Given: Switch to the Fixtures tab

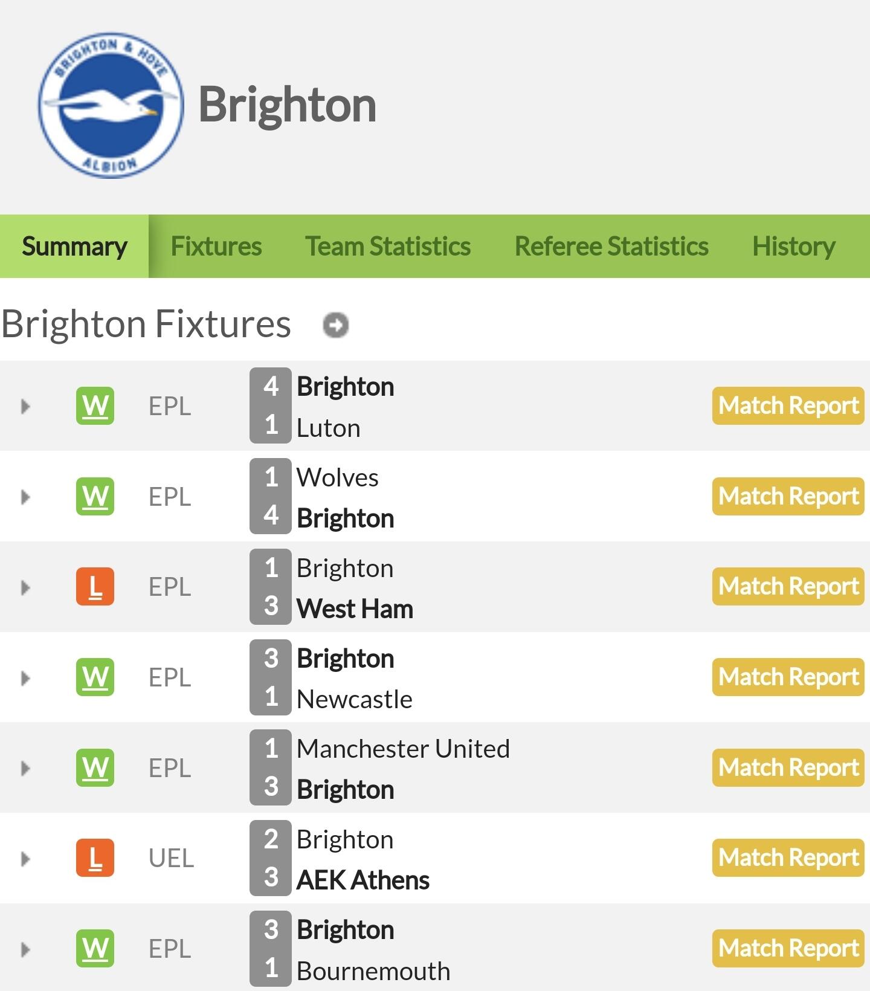Looking at the screenshot, I should click(216, 247).
